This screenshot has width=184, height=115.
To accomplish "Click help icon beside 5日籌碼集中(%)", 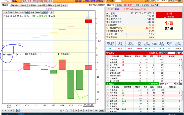I will point(125,28).
